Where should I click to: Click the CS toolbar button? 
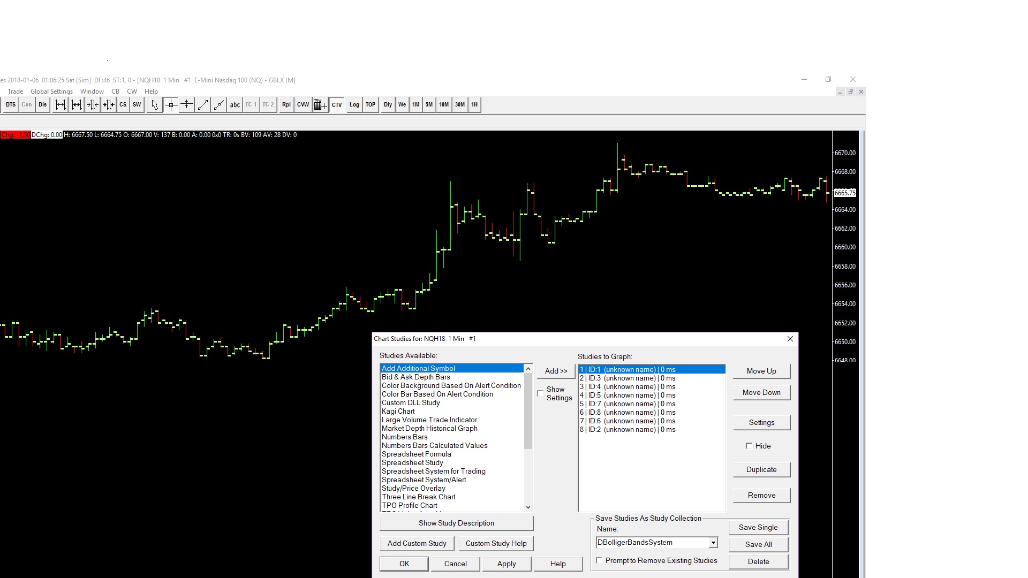(123, 105)
